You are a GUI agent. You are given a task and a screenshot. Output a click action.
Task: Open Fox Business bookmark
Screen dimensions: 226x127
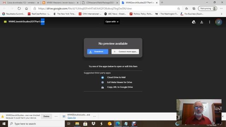(192, 14)
